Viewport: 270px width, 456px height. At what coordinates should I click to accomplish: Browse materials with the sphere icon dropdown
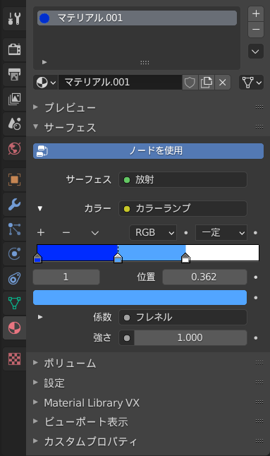(x=46, y=83)
